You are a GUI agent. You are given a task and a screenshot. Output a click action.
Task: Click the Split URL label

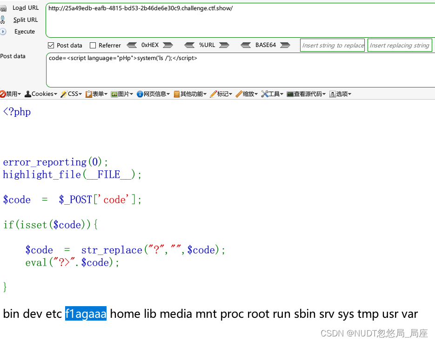coord(26,20)
